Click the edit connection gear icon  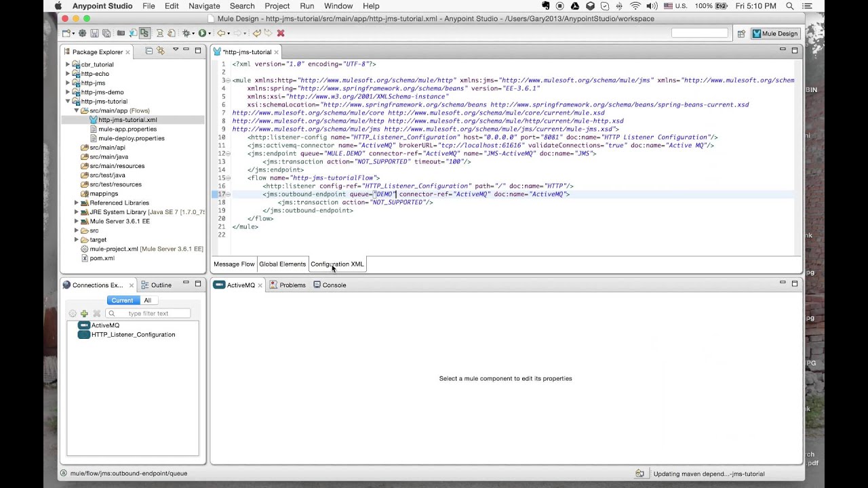[x=73, y=313]
